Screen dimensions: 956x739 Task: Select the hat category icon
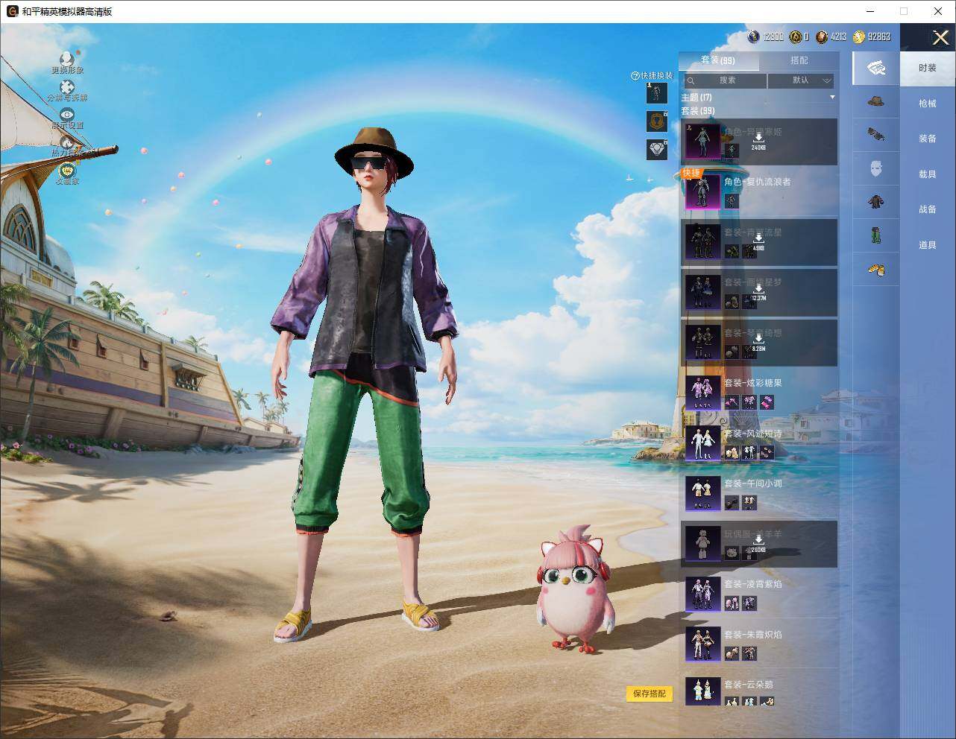(875, 102)
